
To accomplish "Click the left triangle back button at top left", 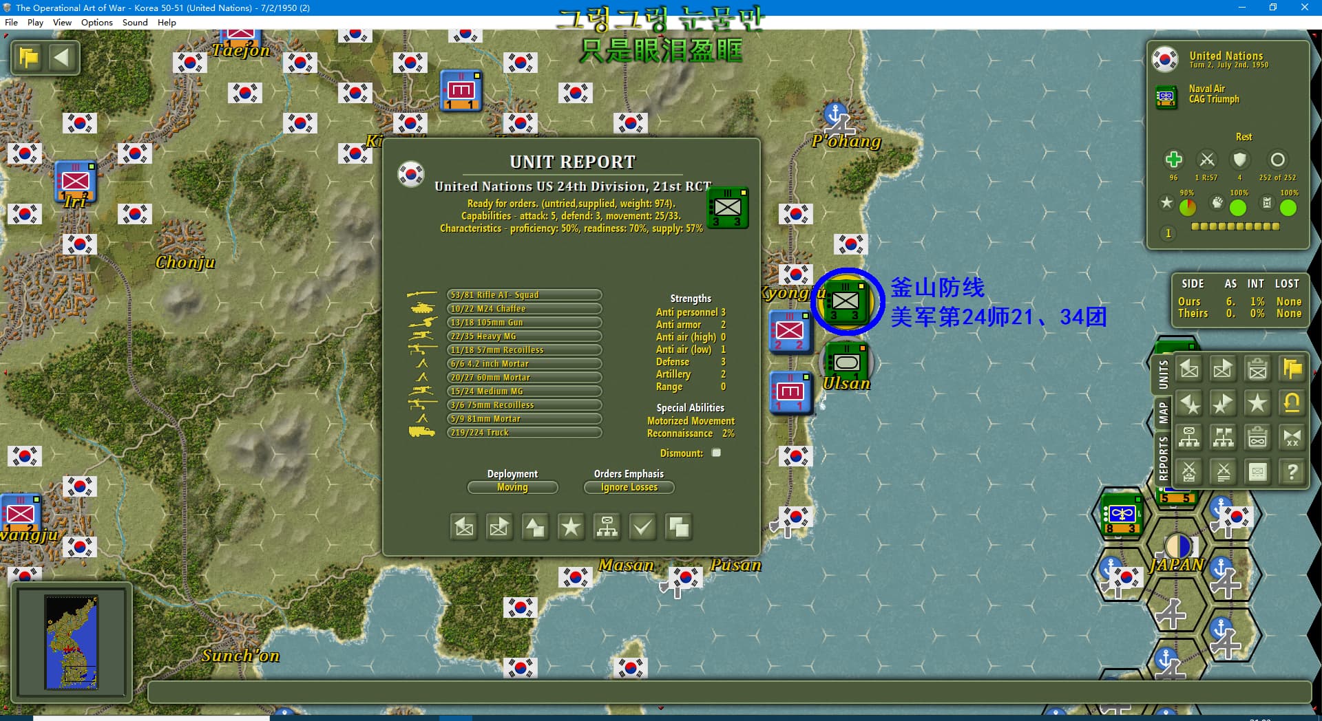I will [x=62, y=57].
